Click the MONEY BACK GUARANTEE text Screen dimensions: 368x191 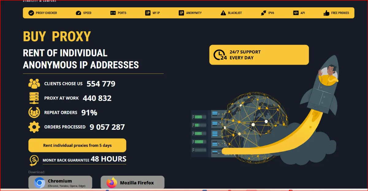66,160
